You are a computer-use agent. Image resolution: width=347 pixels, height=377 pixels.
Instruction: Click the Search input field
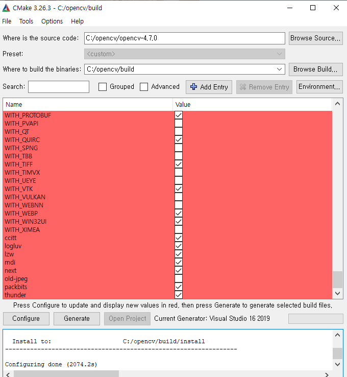click(x=59, y=87)
